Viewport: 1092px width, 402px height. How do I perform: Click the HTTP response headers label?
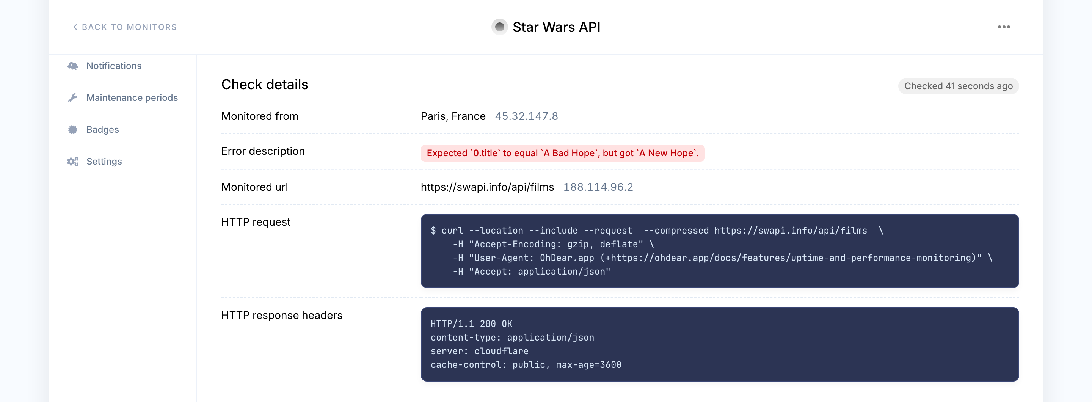click(281, 316)
